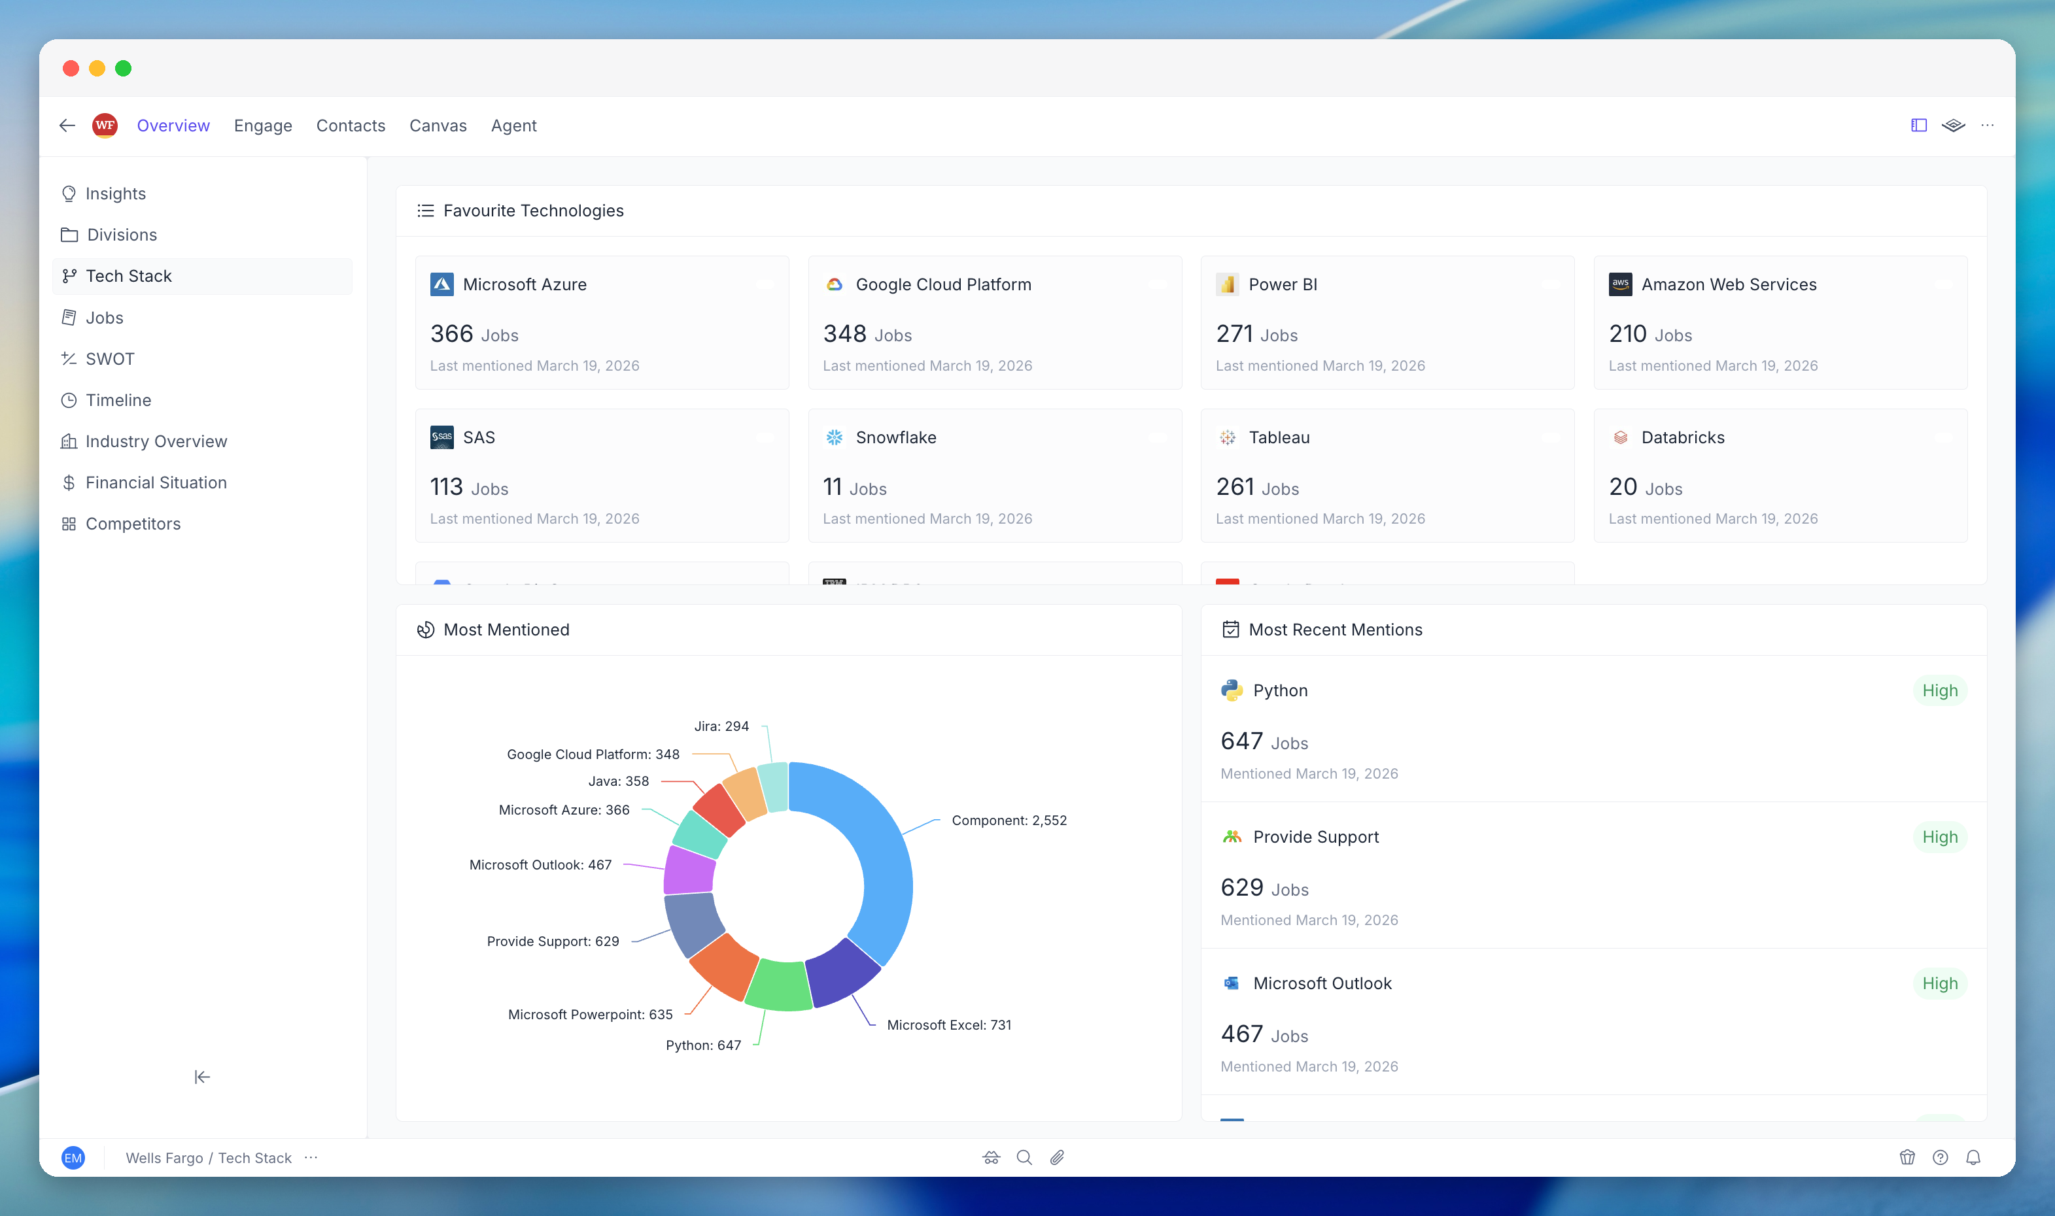
Task: Switch to the Overview tab
Action: pos(173,126)
